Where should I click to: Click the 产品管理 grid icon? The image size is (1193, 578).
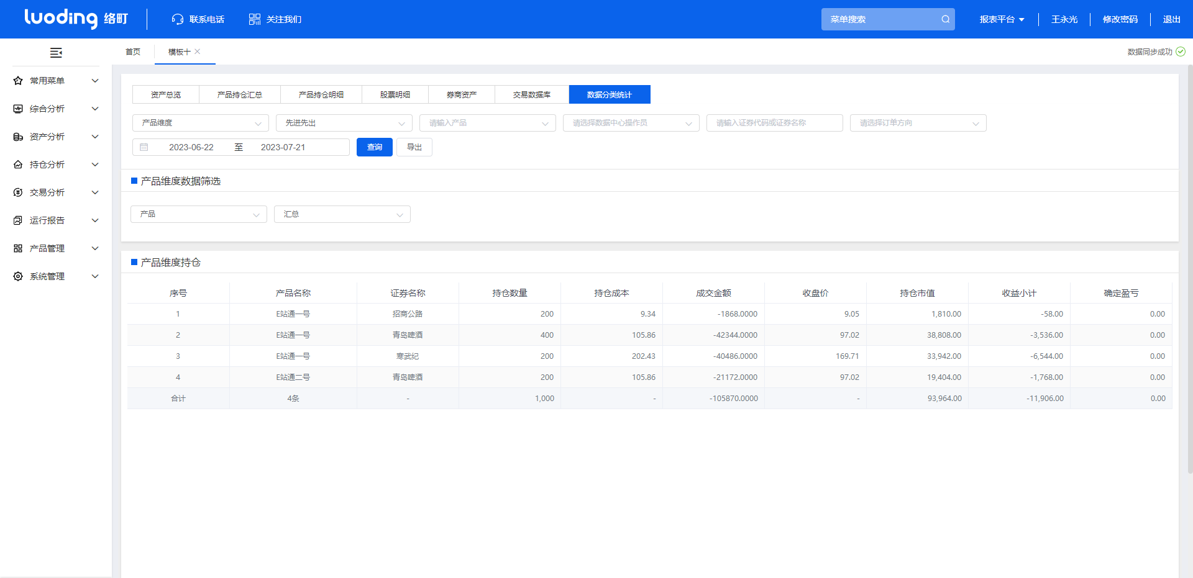18,248
